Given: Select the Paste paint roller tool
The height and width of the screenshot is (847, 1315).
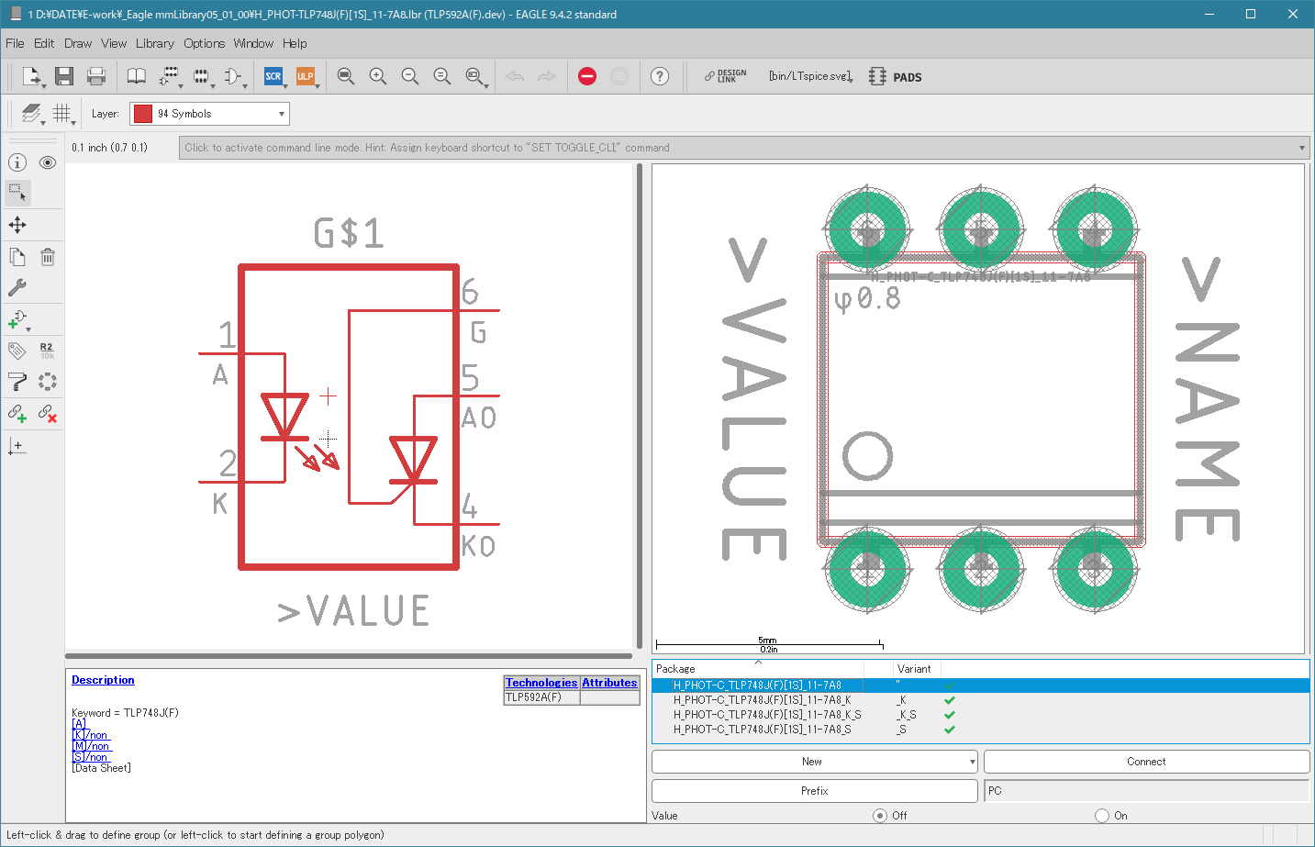Looking at the screenshot, I should point(17,381).
